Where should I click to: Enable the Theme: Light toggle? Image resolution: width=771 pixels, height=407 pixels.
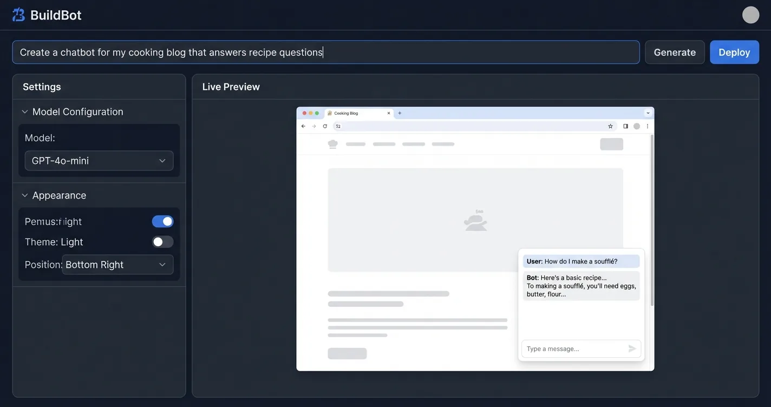[x=162, y=241]
